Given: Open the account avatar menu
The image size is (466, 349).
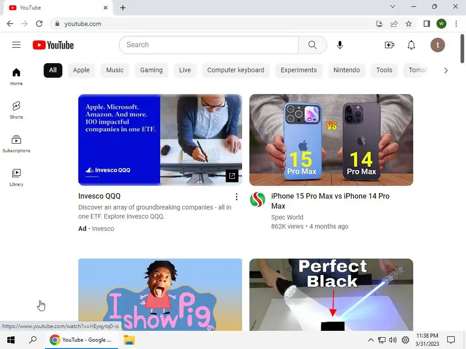Looking at the screenshot, I should (x=438, y=45).
